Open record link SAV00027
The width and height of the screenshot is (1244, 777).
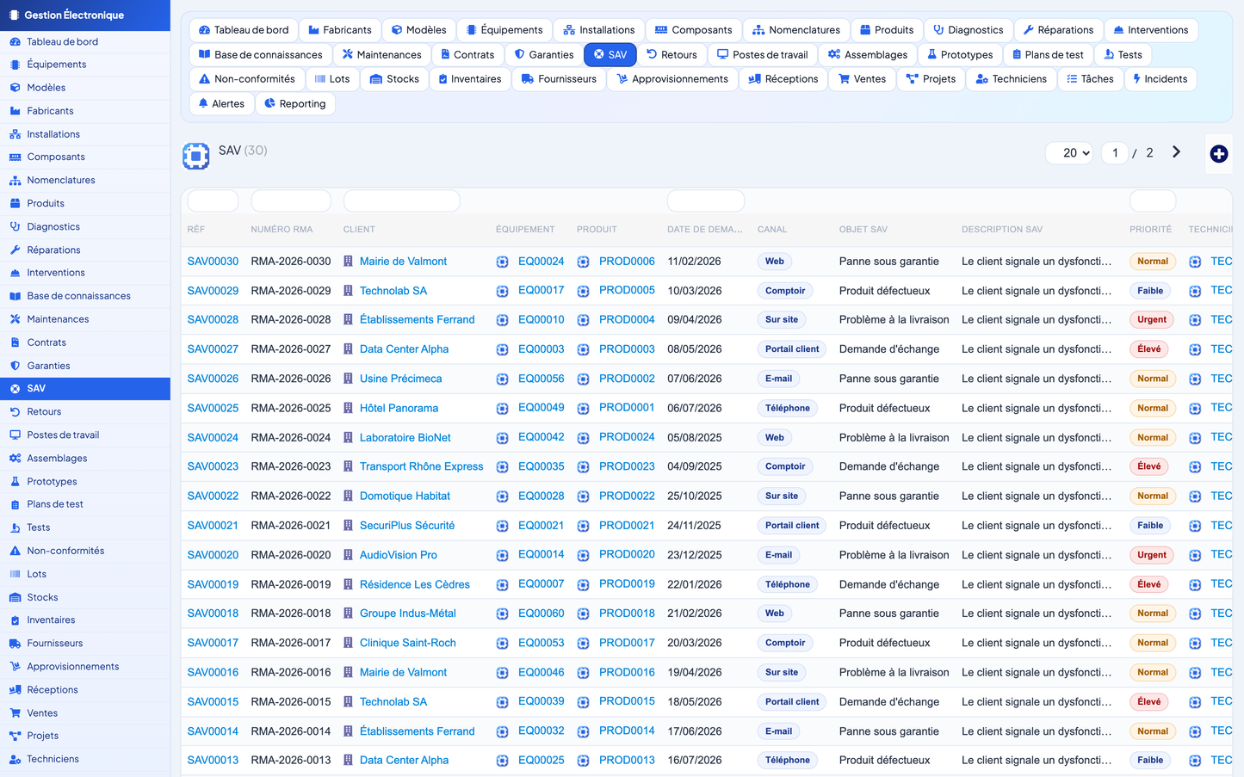click(x=213, y=349)
